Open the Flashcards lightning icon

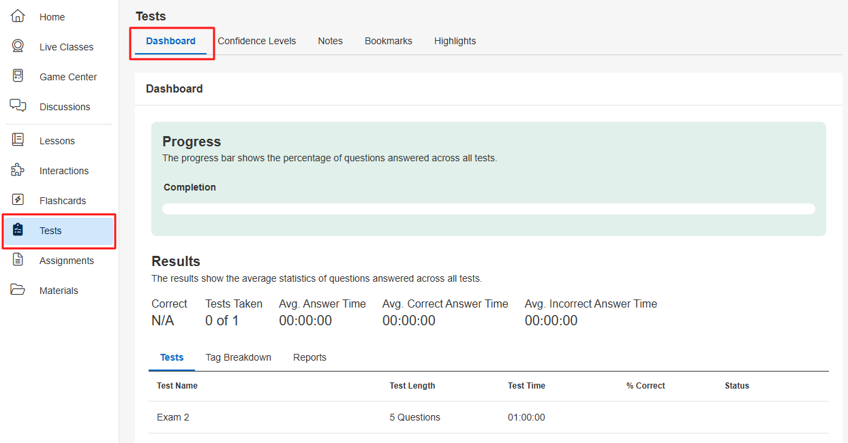coord(18,200)
